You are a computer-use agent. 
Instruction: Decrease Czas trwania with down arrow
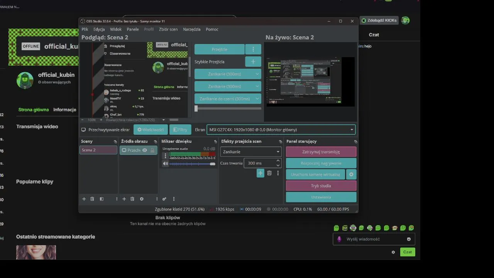click(x=278, y=166)
